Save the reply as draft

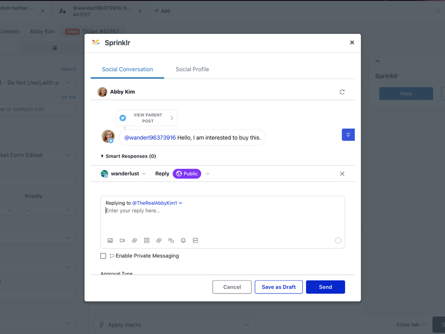[279, 287]
